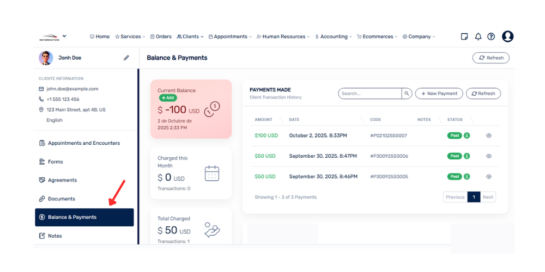
Task: Expand the Accounting dropdown menu
Action: point(334,37)
